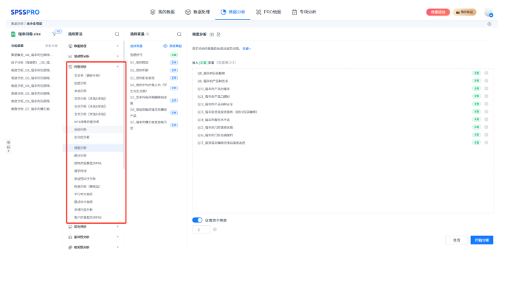Click the 相关性分析 link icon
Screen dimensions: 510x288
pyautogui.click(x=70, y=247)
